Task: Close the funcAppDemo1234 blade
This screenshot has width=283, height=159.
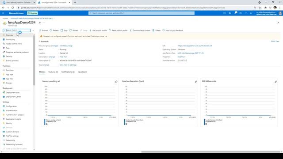Action: coord(278,23)
